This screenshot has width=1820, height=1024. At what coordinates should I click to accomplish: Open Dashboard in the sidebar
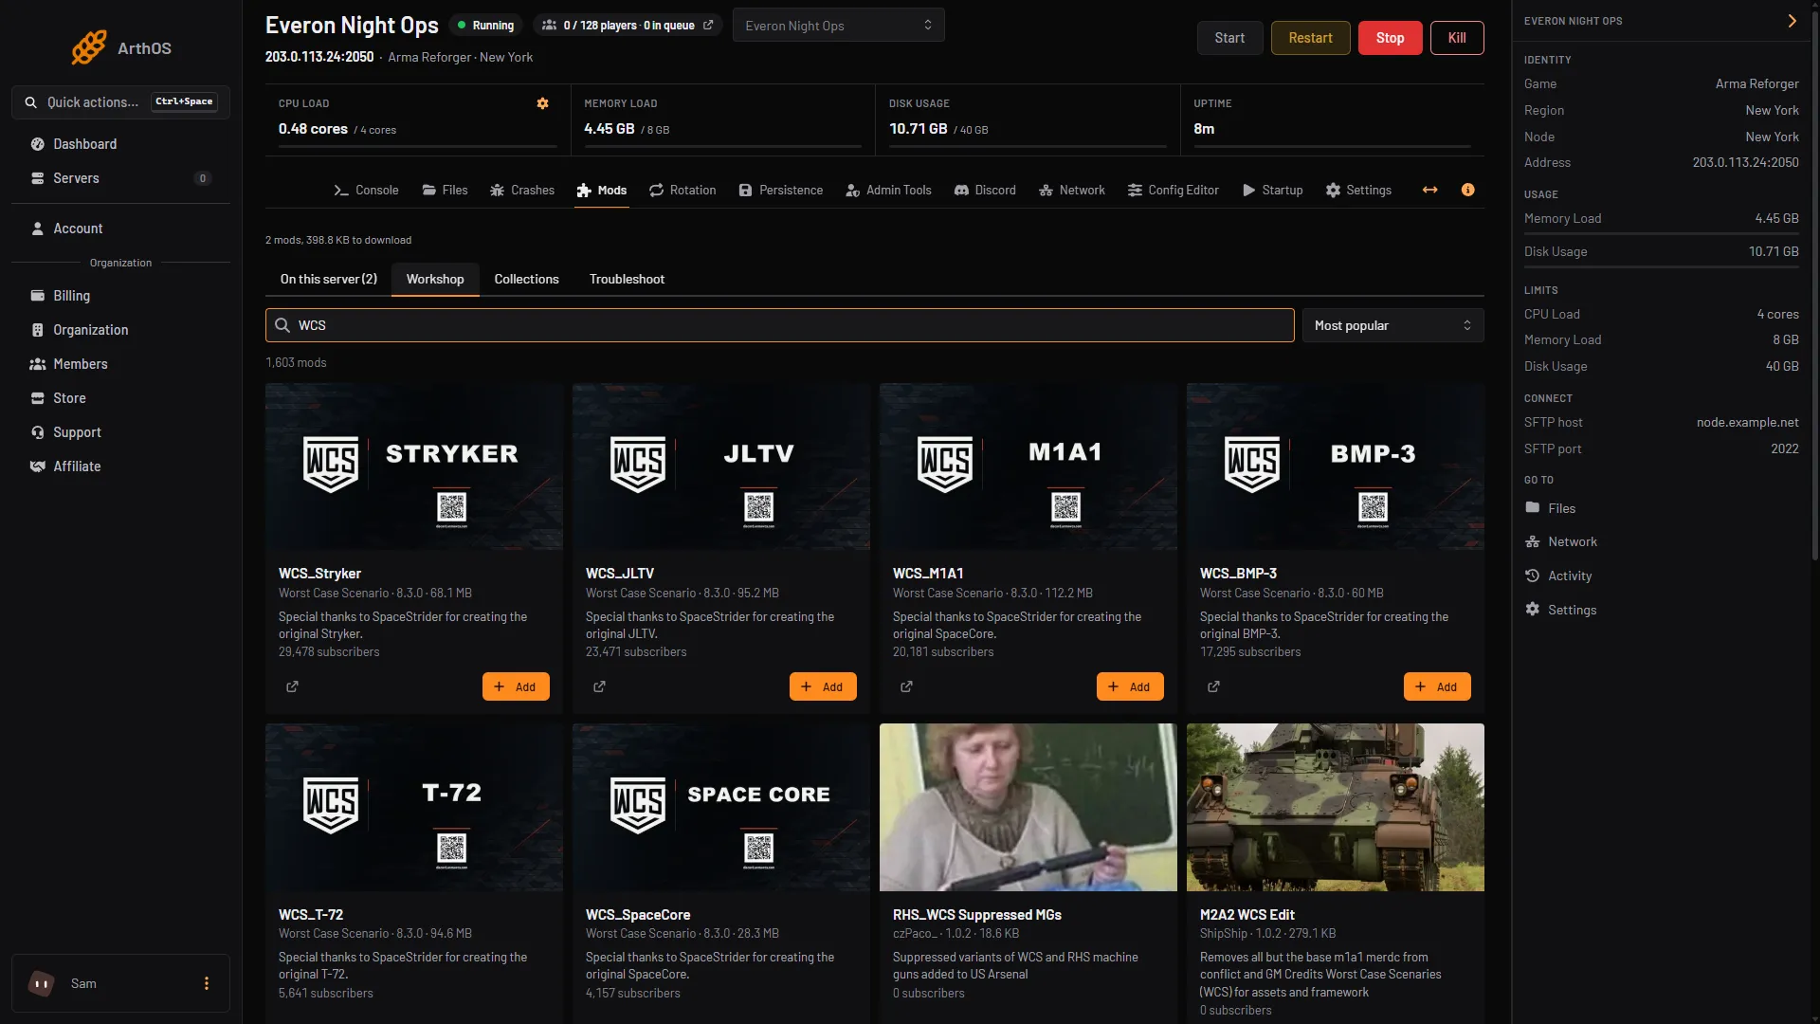tap(120, 144)
